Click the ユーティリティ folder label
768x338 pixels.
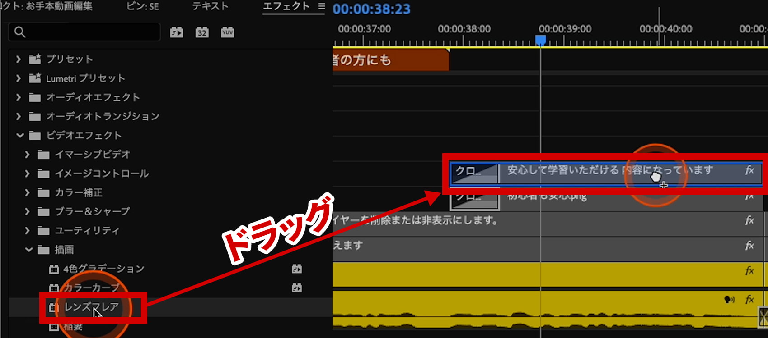[87, 231]
